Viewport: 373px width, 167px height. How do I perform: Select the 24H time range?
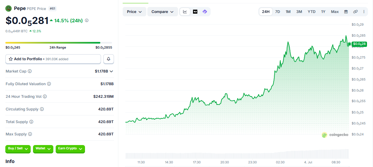click(266, 12)
